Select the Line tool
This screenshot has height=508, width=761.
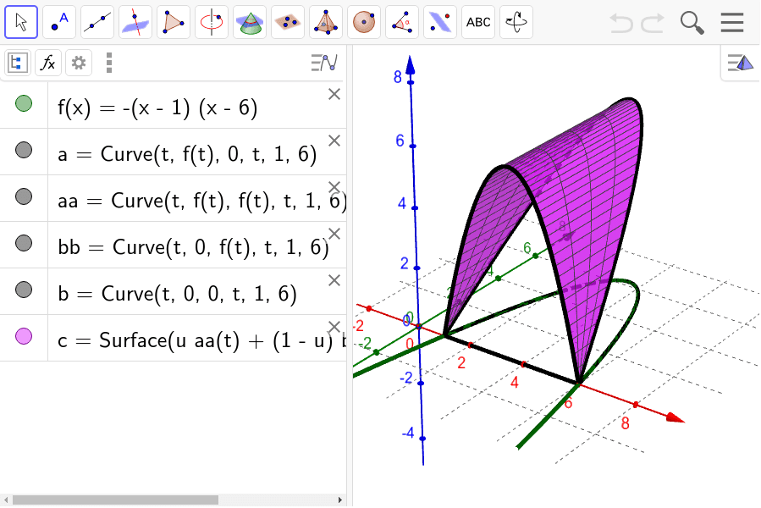(97, 22)
